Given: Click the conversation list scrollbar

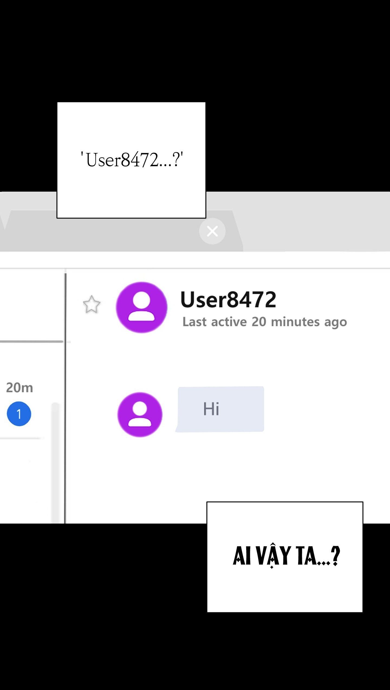Looking at the screenshot, I should pos(55,461).
